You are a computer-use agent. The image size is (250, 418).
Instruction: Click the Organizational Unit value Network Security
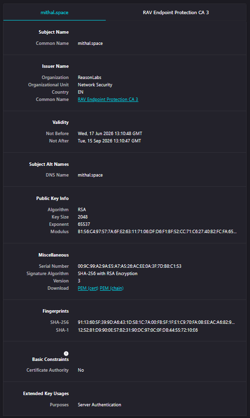95,85
